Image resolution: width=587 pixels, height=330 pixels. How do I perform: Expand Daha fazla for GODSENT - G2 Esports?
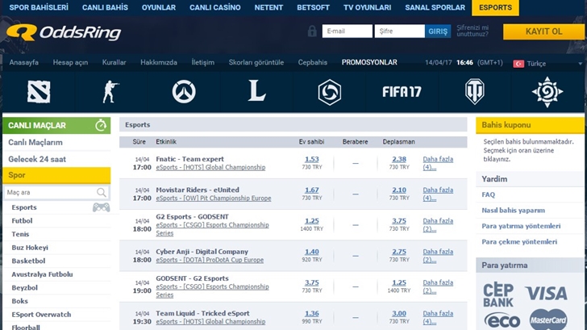point(438,286)
